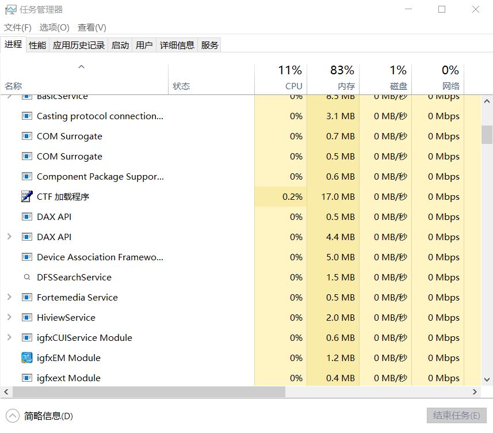The width and height of the screenshot is (493, 433).
Task: Switch to the 应用历史记录 tab
Action: [x=79, y=45]
